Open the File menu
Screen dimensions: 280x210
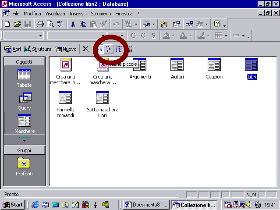(x=16, y=14)
